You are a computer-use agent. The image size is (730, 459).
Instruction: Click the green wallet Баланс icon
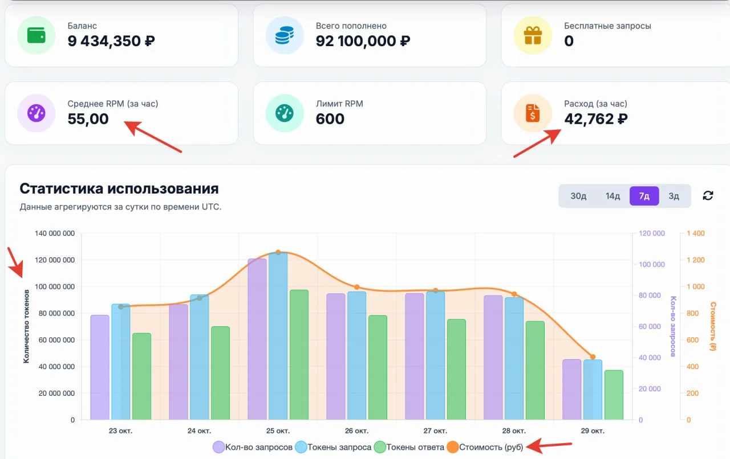tap(36, 35)
